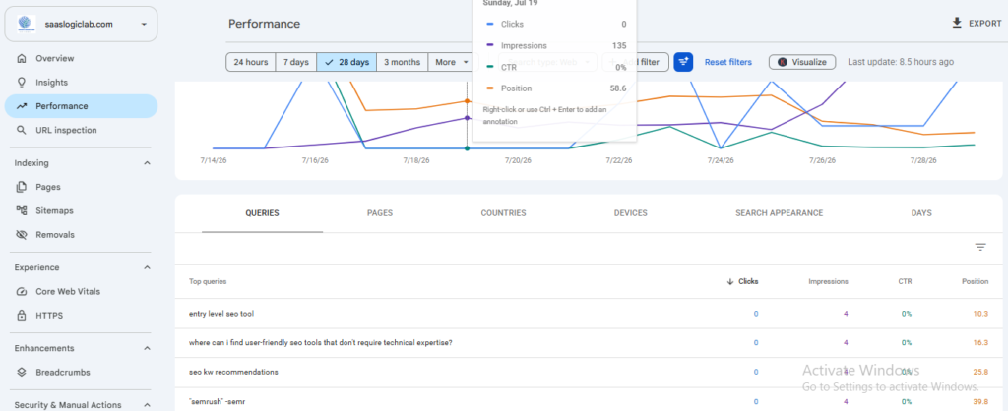This screenshot has width=1008, height=411.
Task: Click the blue filter sparkle icon button
Action: pyautogui.click(x=683, y=62)
